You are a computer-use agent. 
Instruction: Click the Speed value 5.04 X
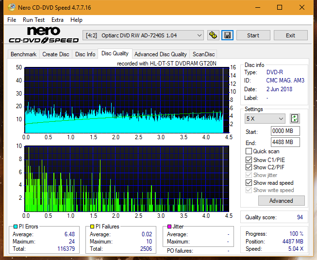click(296, 249)
